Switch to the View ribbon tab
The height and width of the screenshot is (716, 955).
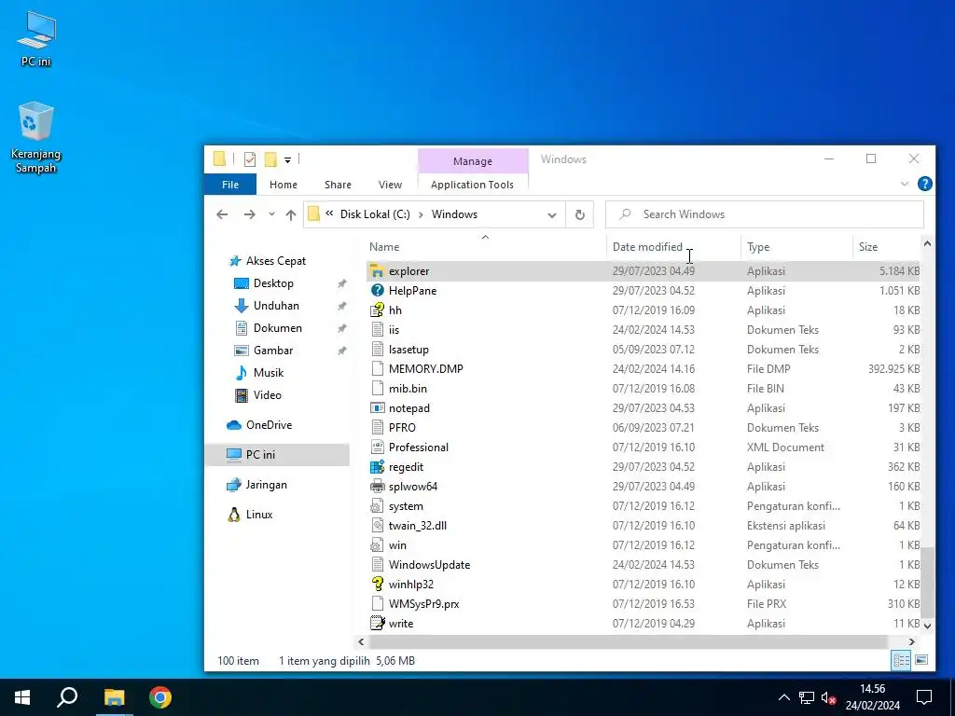(x=390, y=185)
